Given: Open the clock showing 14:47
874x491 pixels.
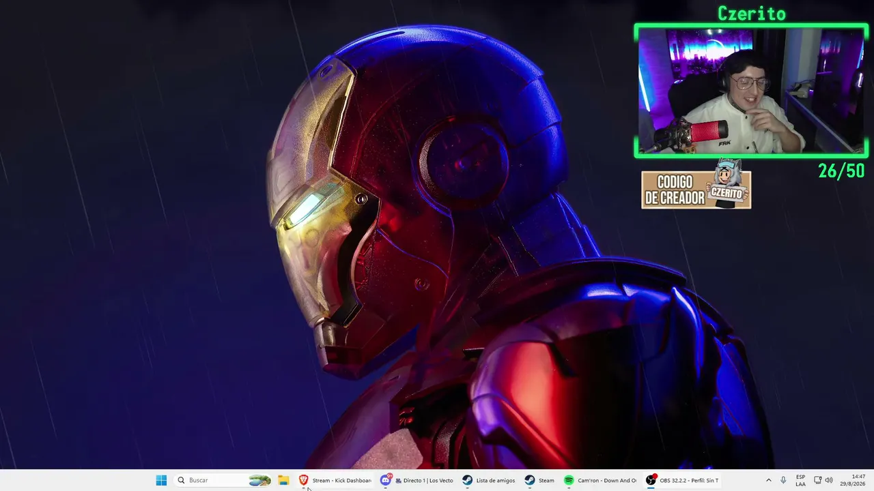Looking at the screenshot, I should 853,480.
